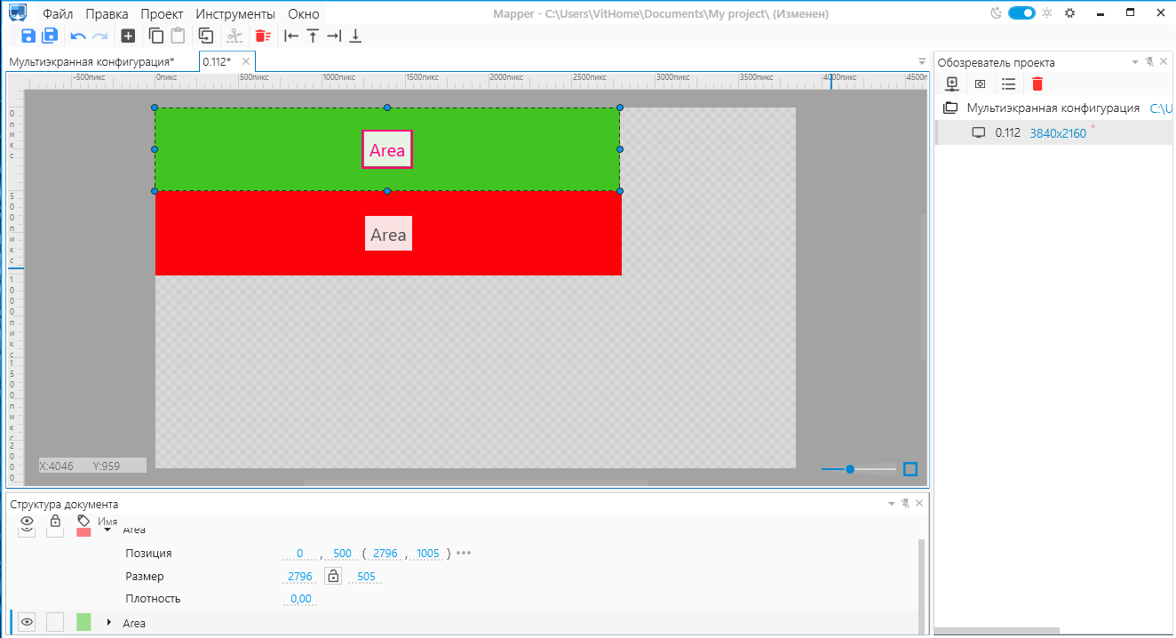Align selection to bottom edge icon
This screenshot has height=638, width=1176.
click(x=355, y=36)
